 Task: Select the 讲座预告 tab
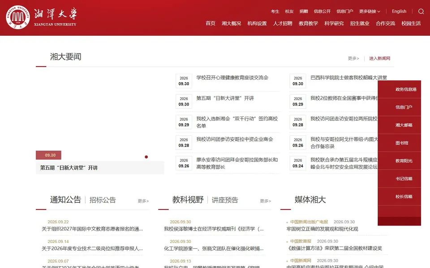point(225,200)
